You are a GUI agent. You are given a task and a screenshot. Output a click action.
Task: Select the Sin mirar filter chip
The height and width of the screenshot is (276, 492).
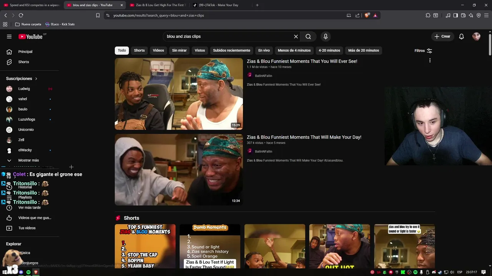[x=179, y=50]
